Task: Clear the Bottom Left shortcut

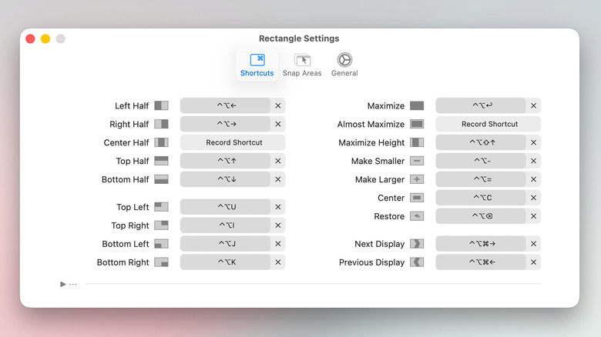Action: pyautogui.click(x=278, y=244)
